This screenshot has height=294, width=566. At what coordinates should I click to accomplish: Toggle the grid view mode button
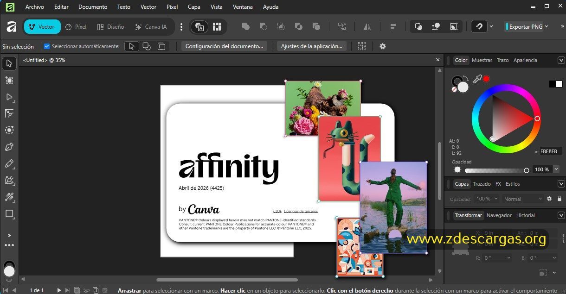[x=217, y=27]
